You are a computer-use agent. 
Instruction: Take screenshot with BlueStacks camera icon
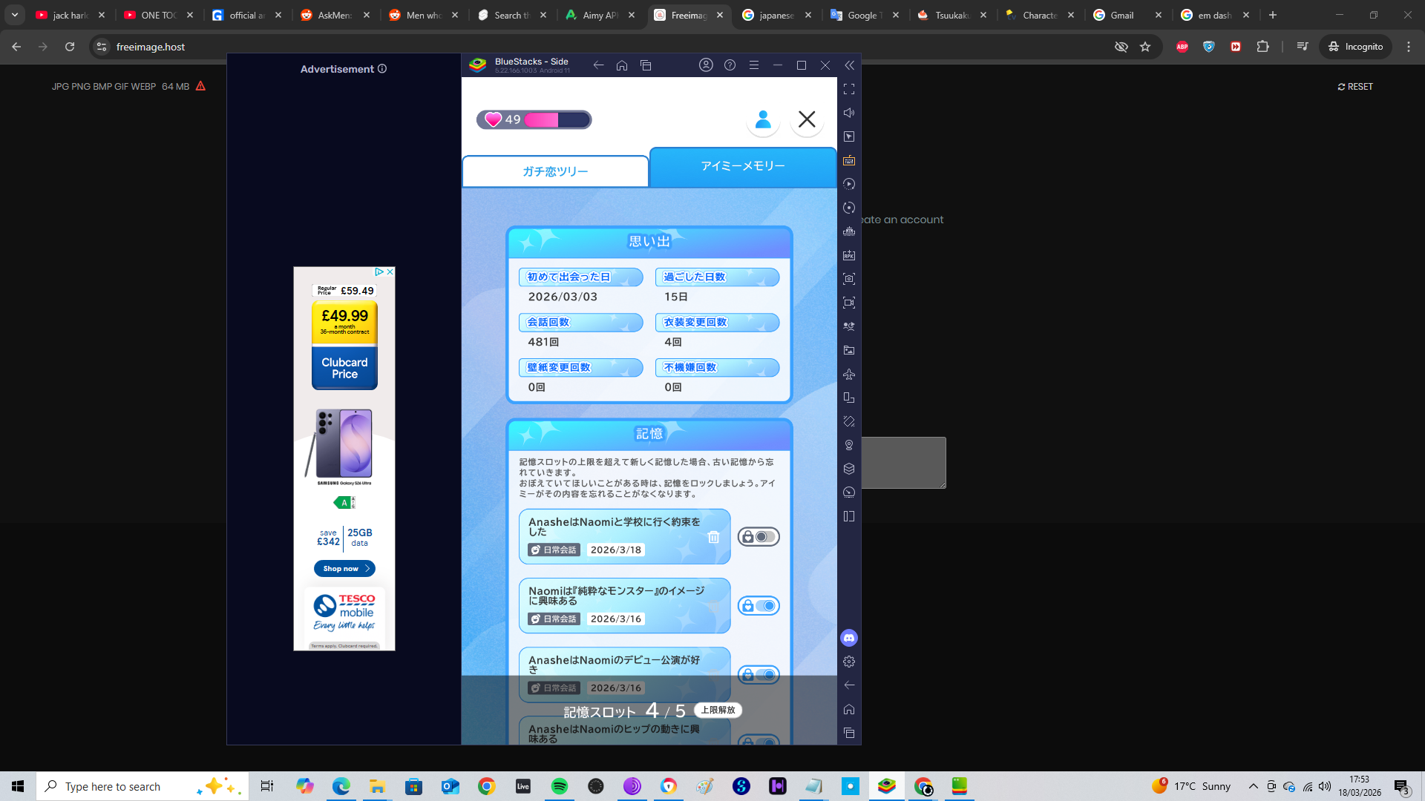(849, 279)
